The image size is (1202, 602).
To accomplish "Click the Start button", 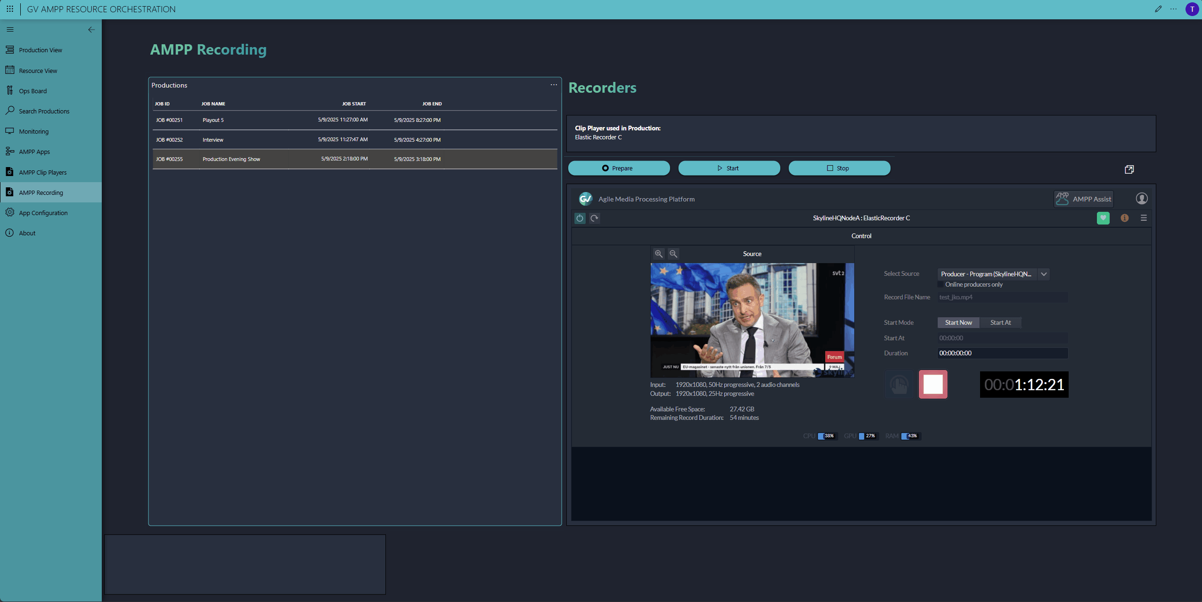I will click(729, 168).
